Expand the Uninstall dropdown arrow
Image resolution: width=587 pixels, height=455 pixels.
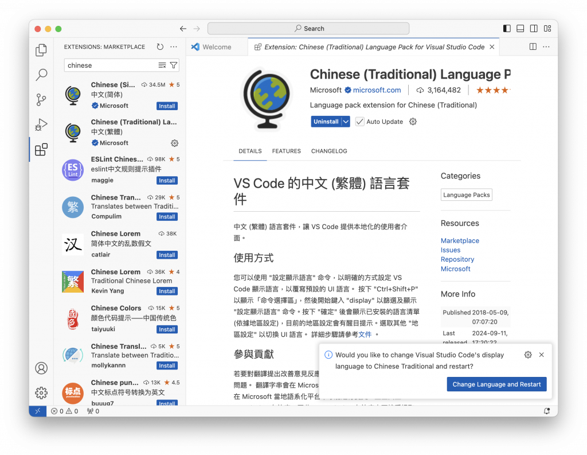click(346, 122)
